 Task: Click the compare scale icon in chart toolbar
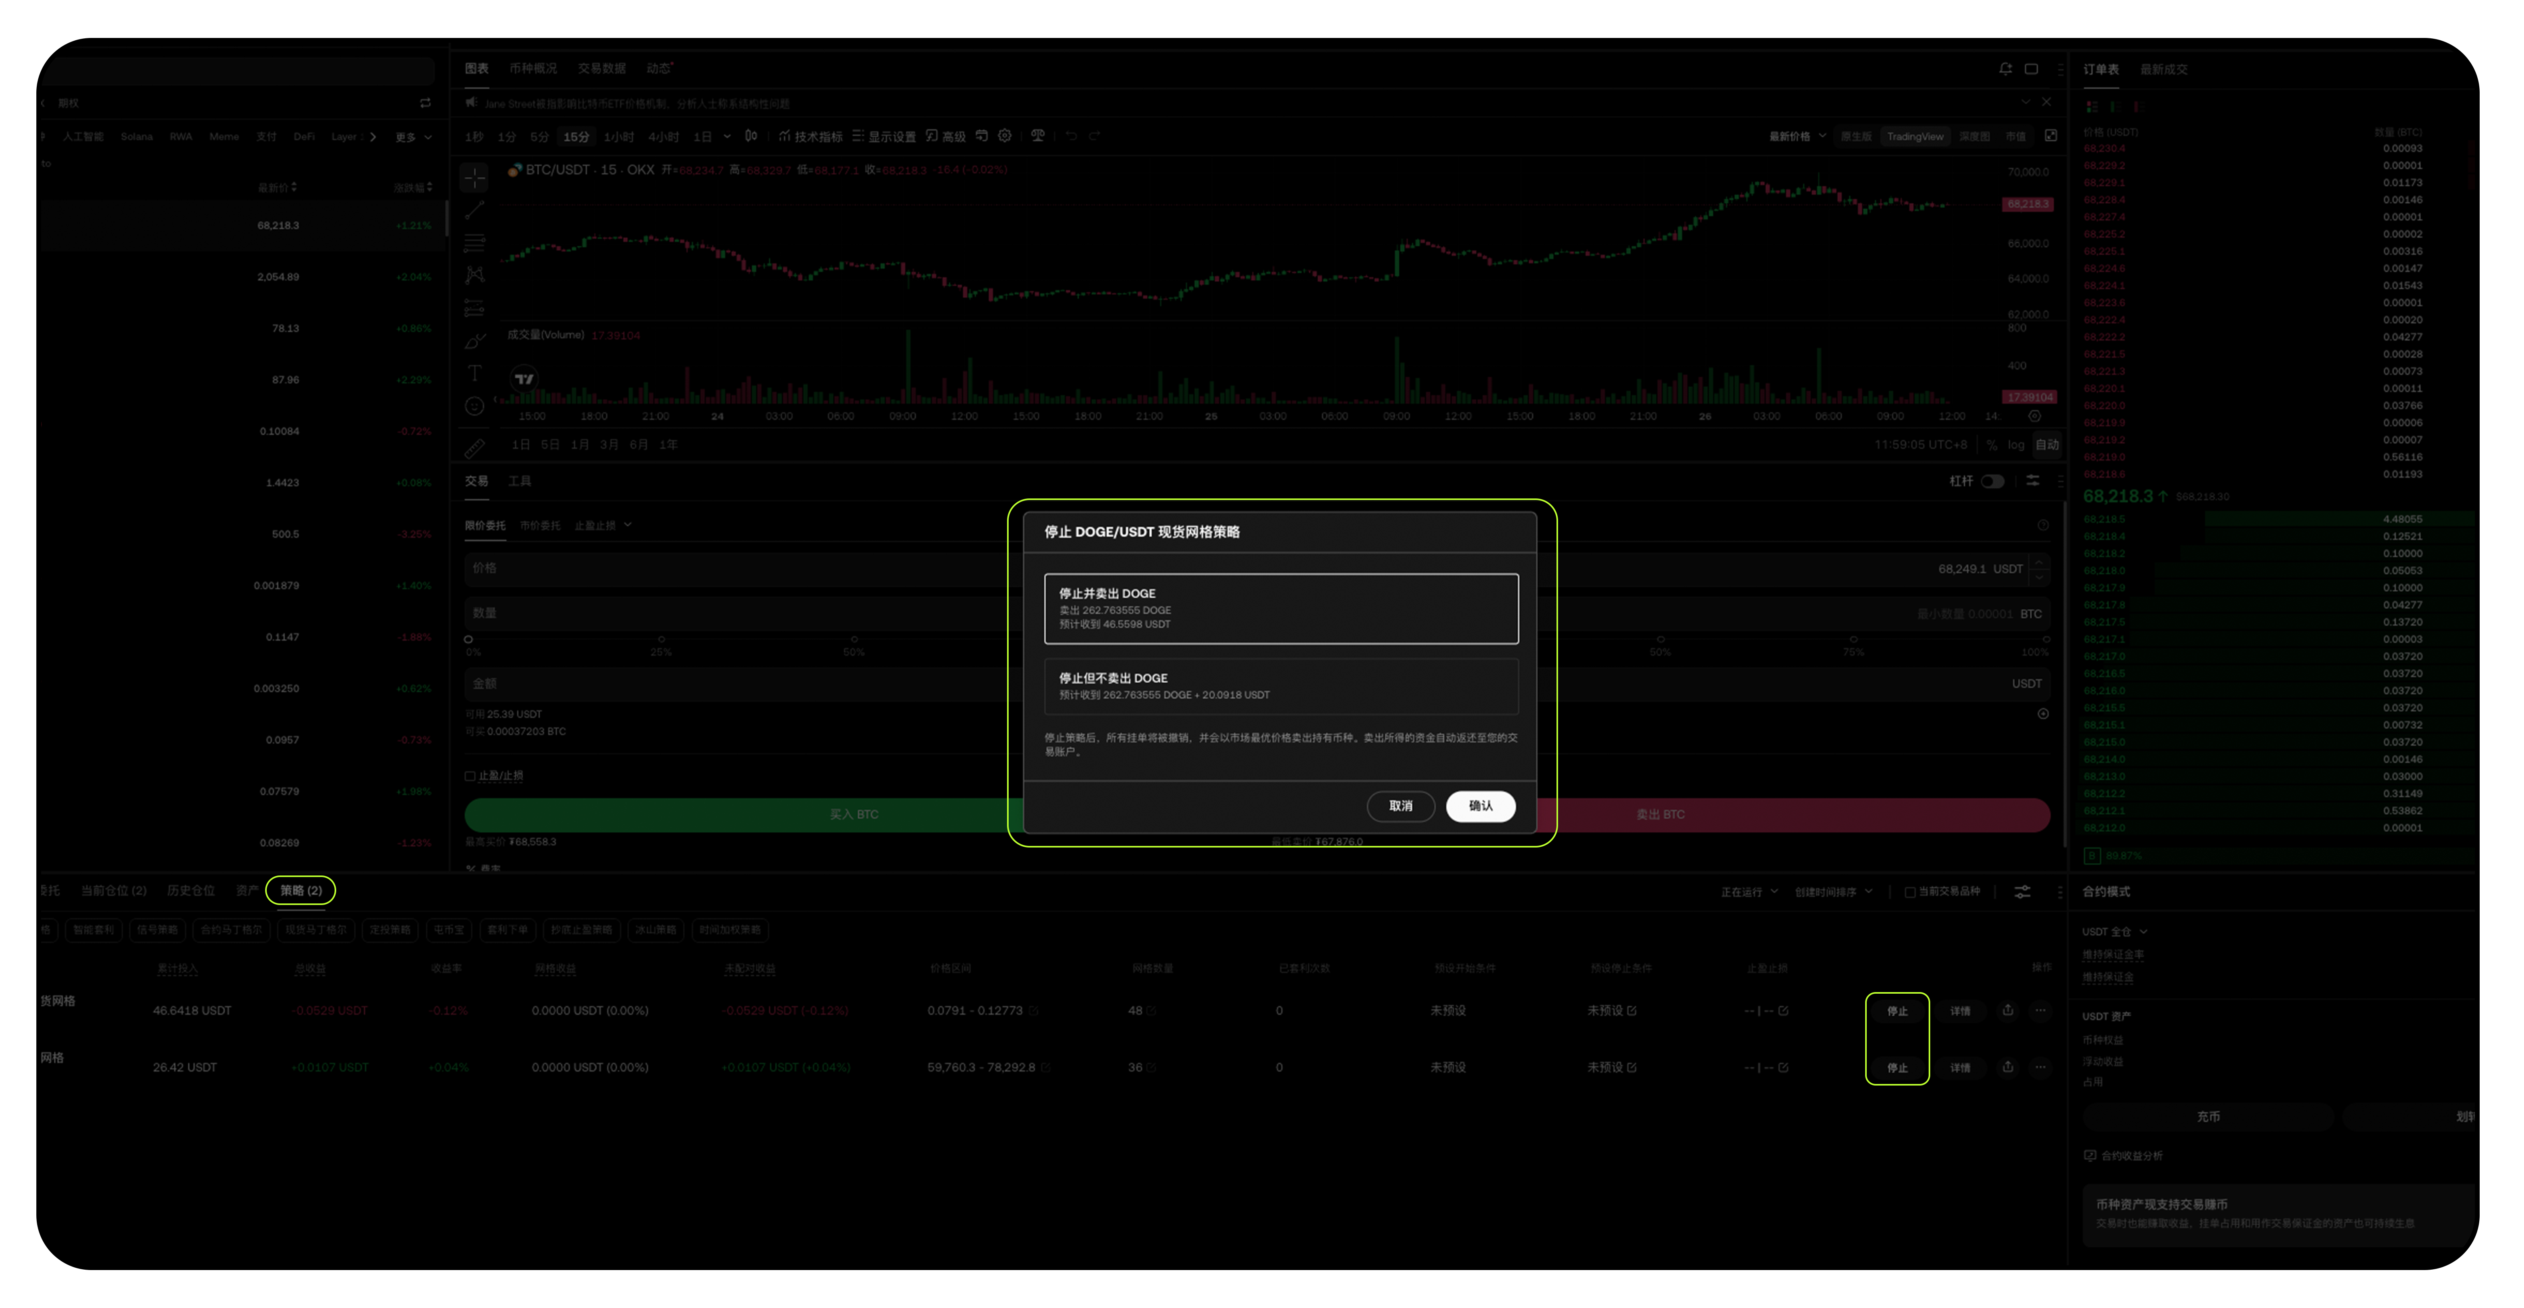(x=1038, y=136)
